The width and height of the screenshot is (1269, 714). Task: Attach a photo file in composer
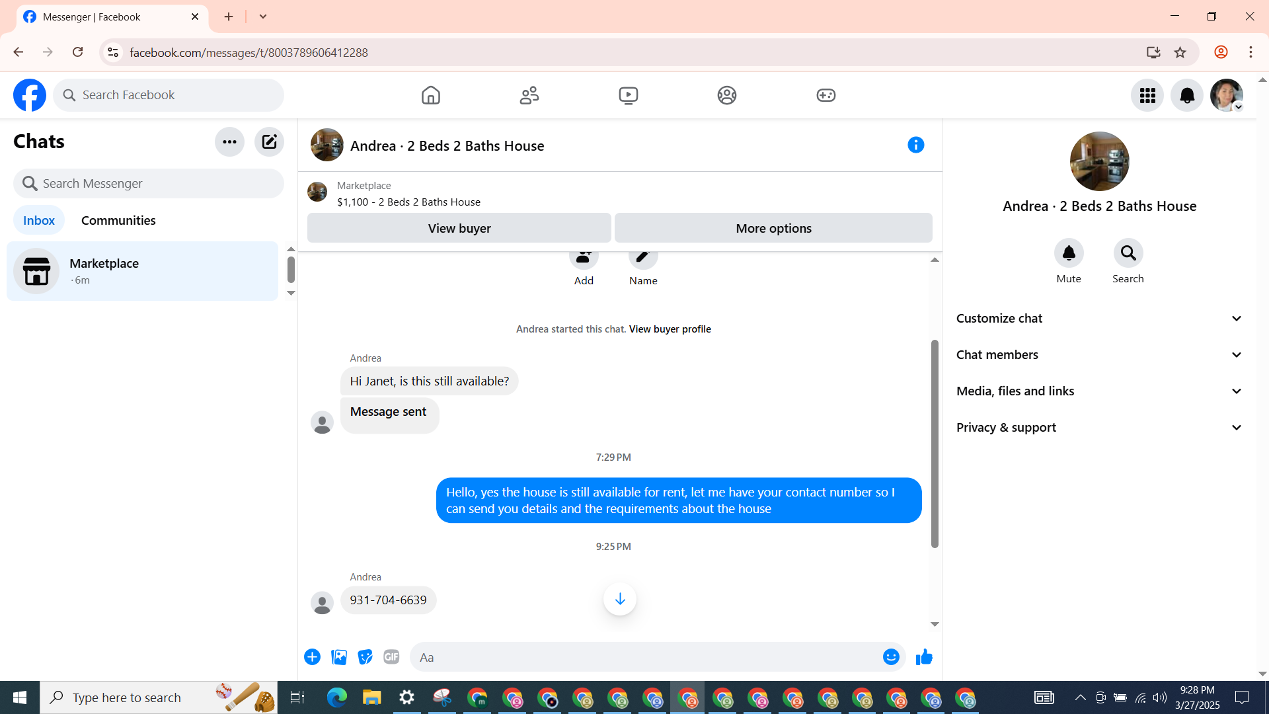tap(339, 657)
